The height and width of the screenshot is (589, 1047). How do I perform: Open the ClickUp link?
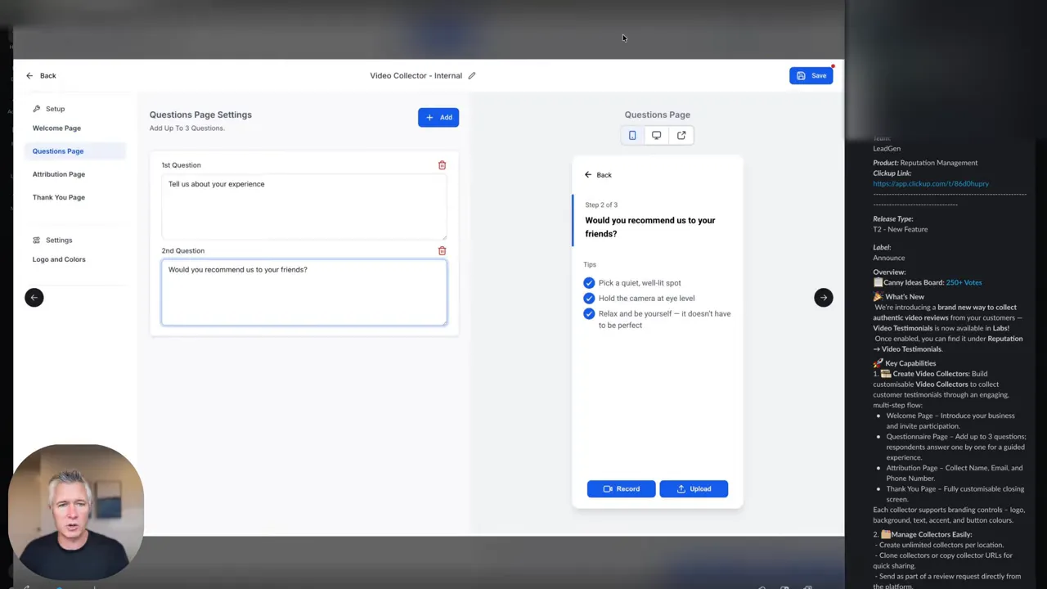coord(931,183)
